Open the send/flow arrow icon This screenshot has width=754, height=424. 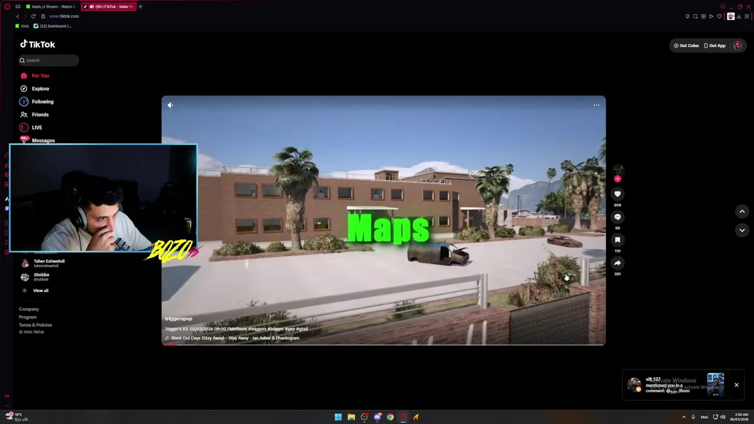pos(711,16)
